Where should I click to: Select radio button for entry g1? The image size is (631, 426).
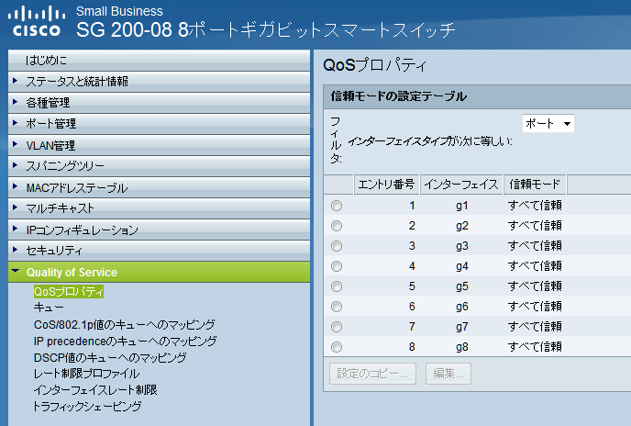(x=337, y=206)
